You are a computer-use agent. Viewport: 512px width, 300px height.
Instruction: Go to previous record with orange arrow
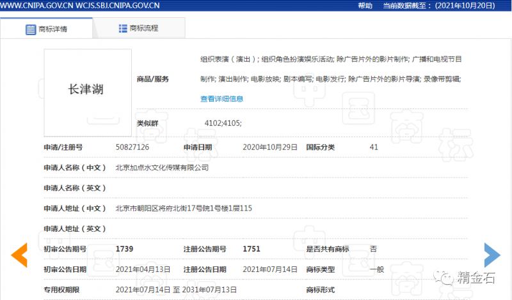[19, 255]
